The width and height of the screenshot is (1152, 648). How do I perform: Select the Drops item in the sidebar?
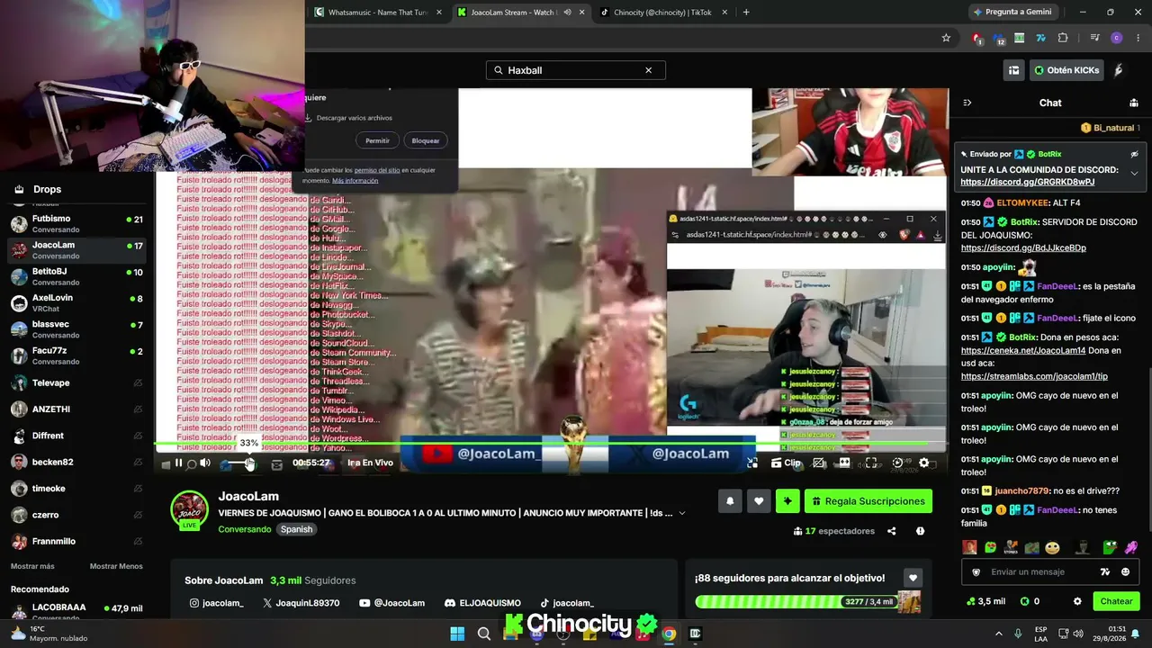(76, 189)
